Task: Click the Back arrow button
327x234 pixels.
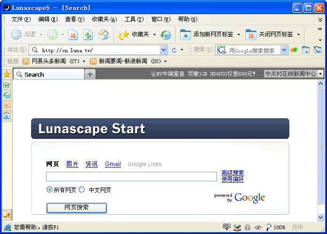Action: click(16, 34)
